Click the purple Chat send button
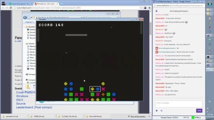Screen dimensions: 214x120 [199, 111]
